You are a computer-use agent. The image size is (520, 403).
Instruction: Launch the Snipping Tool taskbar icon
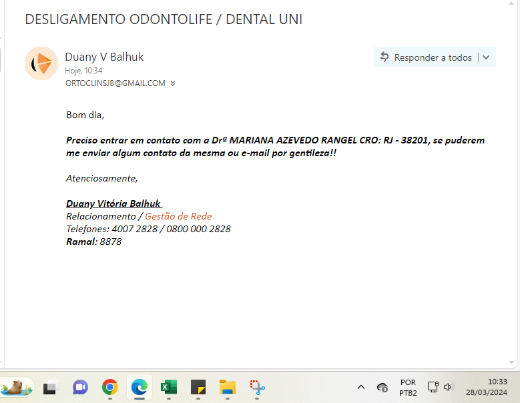click(x=258, y=387)
